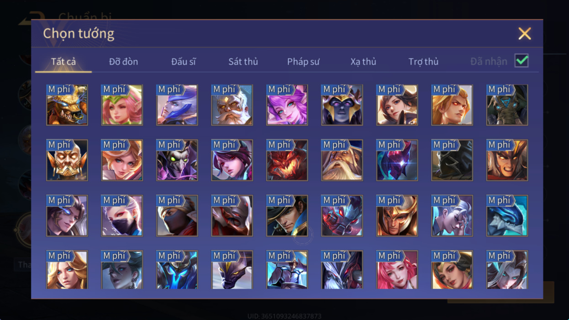Switch to the Đỡ đòn tab
The height and width of the screenshot is (320, 569).
coord(123,62)
